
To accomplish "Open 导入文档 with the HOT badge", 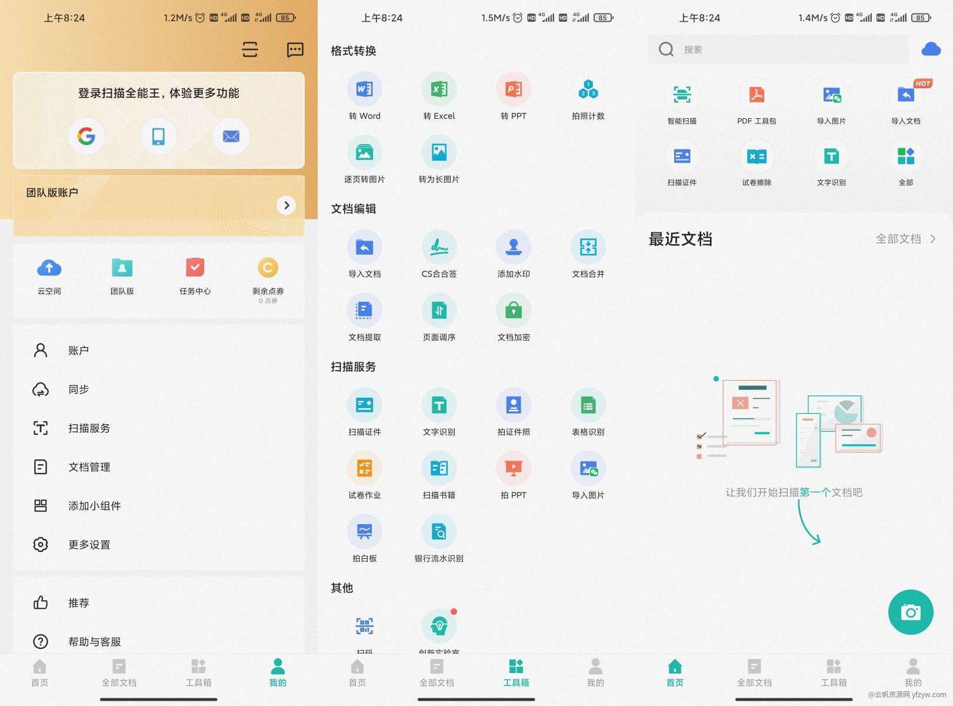I will 906,102.
